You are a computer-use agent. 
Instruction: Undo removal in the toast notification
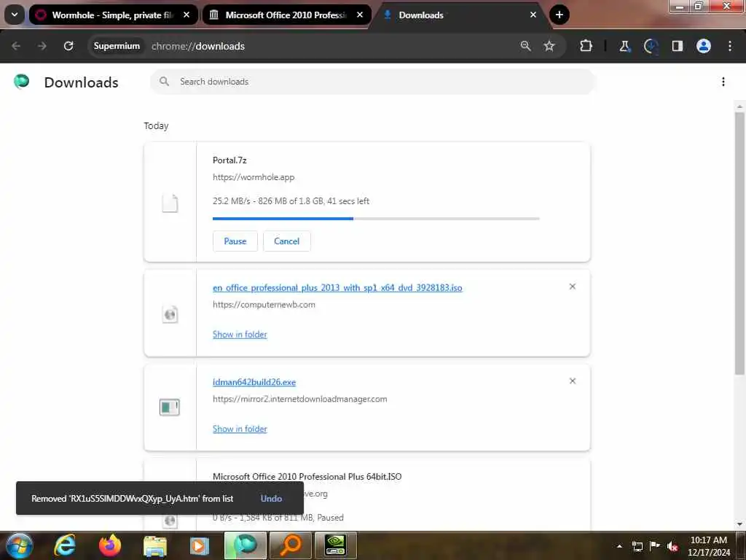click(x=271, y=499)
